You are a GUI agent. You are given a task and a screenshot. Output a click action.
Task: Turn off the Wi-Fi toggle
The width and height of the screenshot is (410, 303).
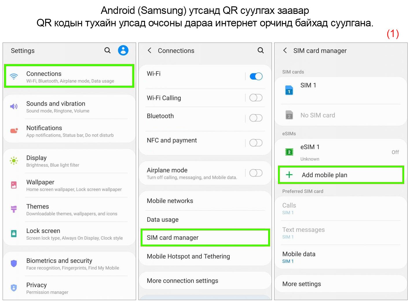point(256,76)
